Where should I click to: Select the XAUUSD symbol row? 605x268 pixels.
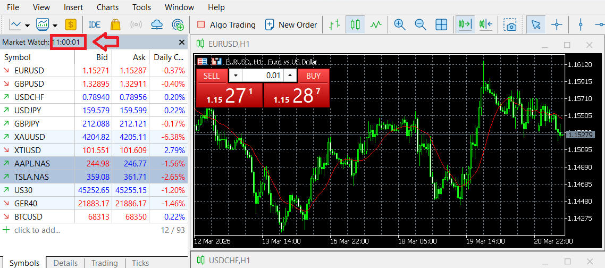click(x=94, y=137)
